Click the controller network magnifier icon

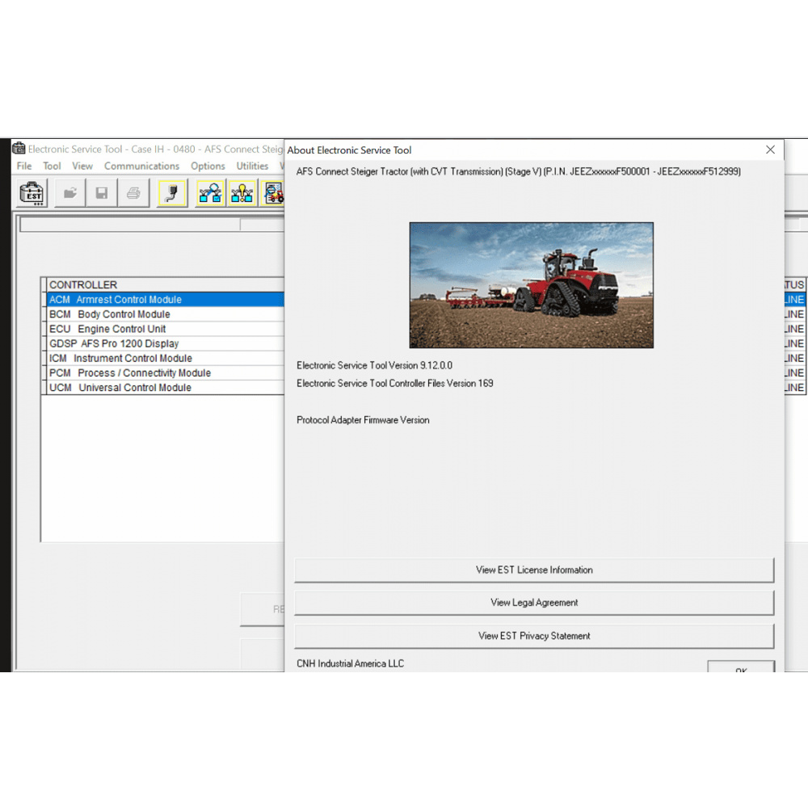[x=211, y=193]
